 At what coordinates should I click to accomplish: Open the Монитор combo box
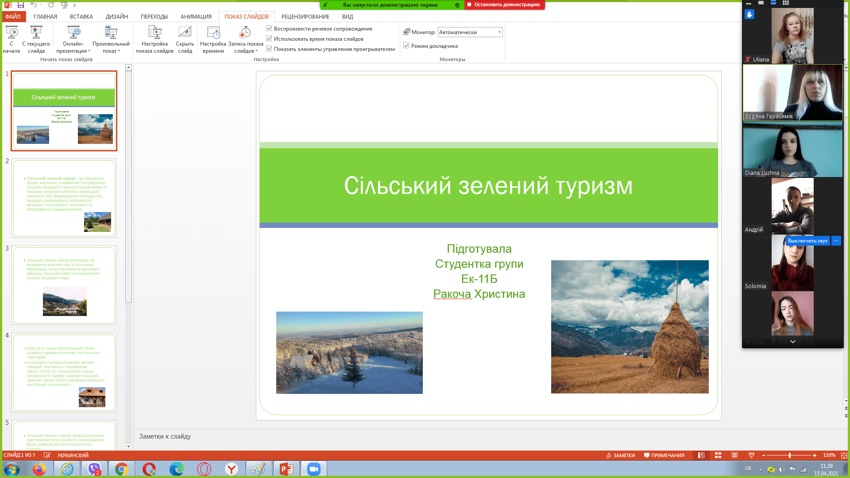[470, 32]
